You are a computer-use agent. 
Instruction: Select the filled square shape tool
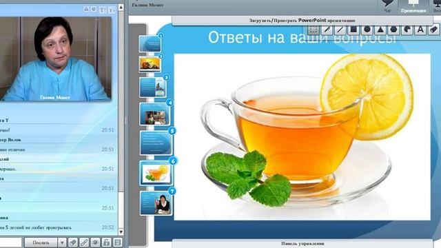pos(353,30)
